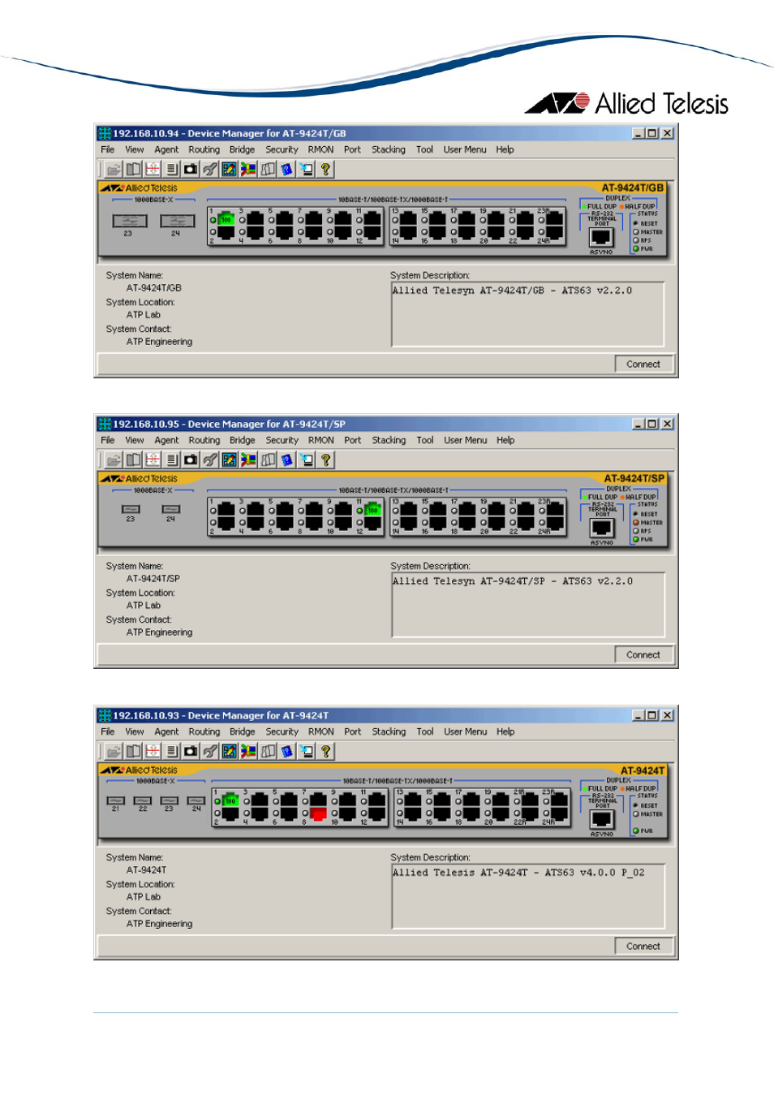Select SFP slot 23 on AT-9424T/SP switch

(131, 509)
